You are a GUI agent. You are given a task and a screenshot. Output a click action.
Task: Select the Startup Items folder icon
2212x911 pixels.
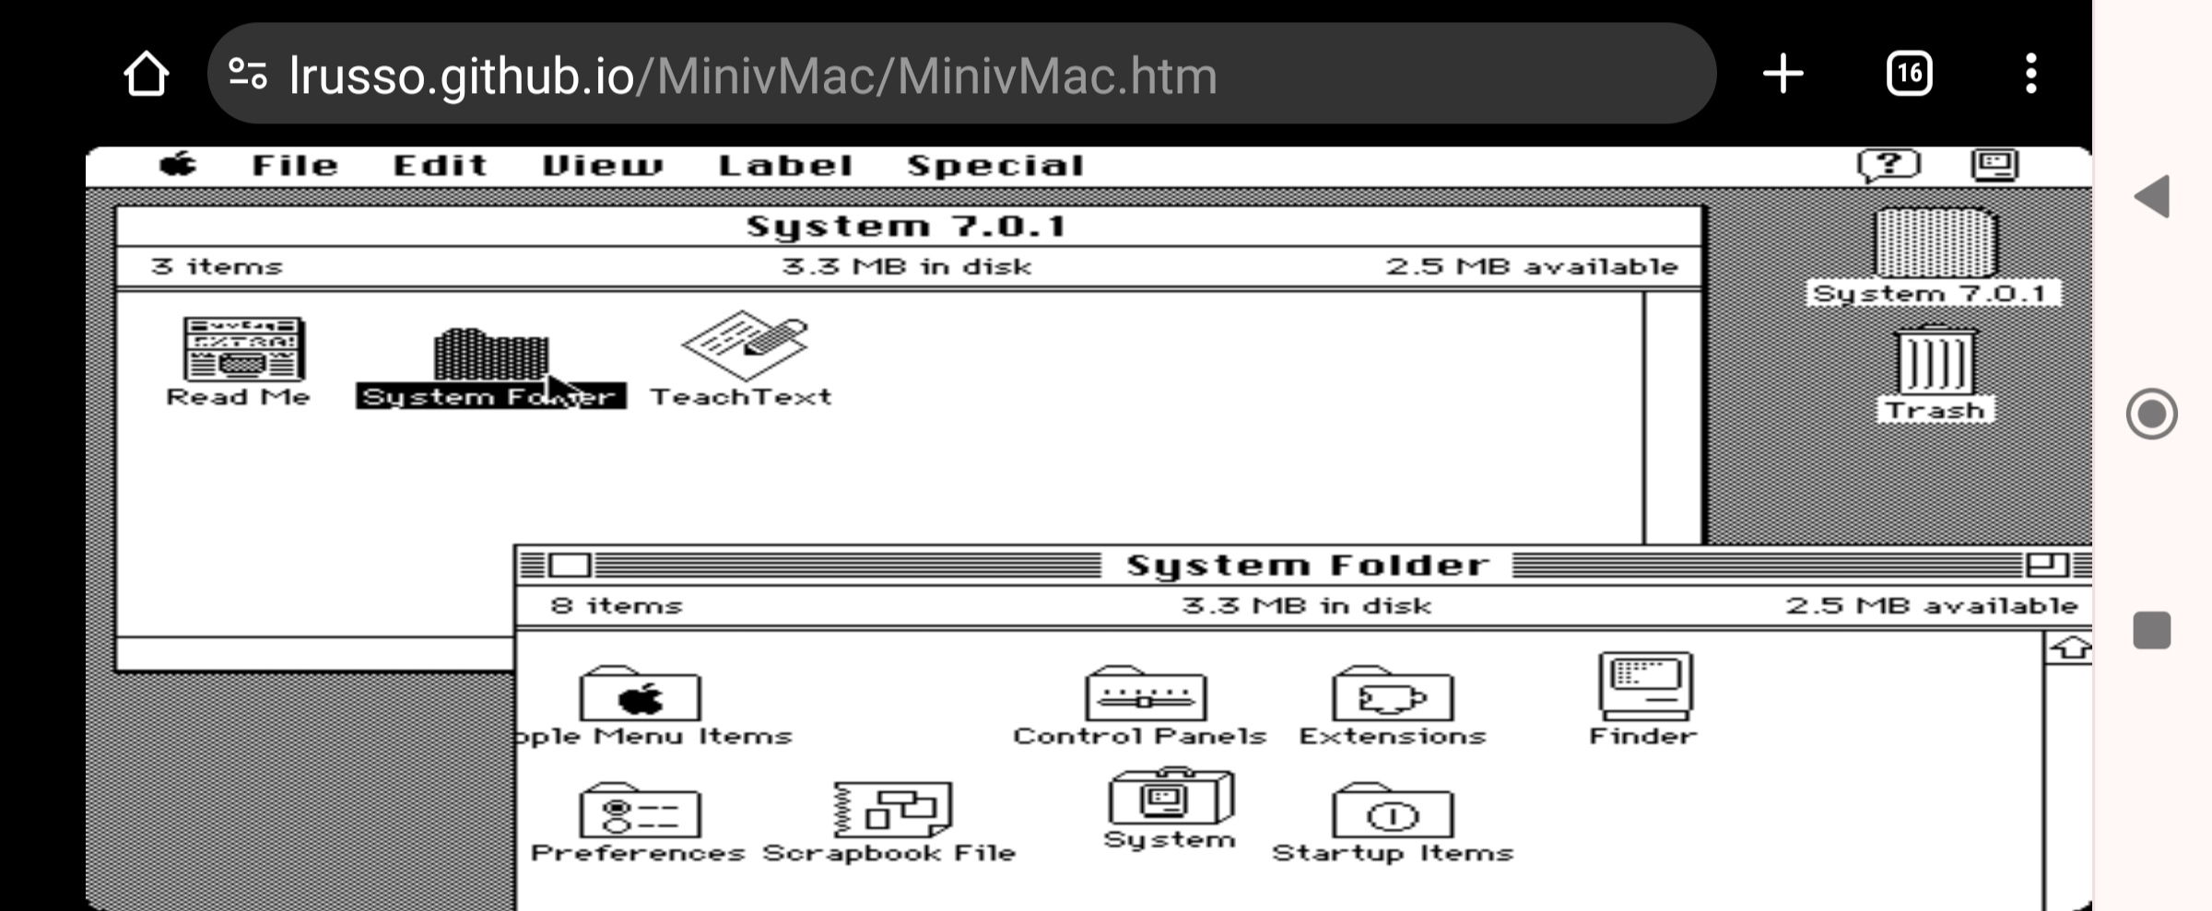click(x=1393, y=811)
